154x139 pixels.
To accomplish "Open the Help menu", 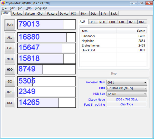I will click(x=28, y=8).
